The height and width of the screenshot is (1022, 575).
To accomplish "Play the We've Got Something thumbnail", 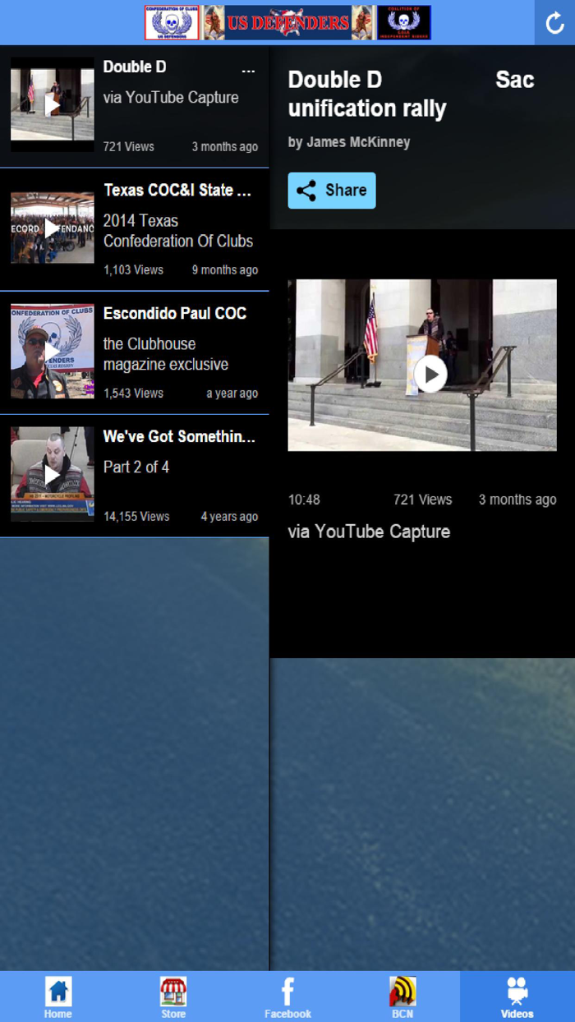I will point(53,474).
